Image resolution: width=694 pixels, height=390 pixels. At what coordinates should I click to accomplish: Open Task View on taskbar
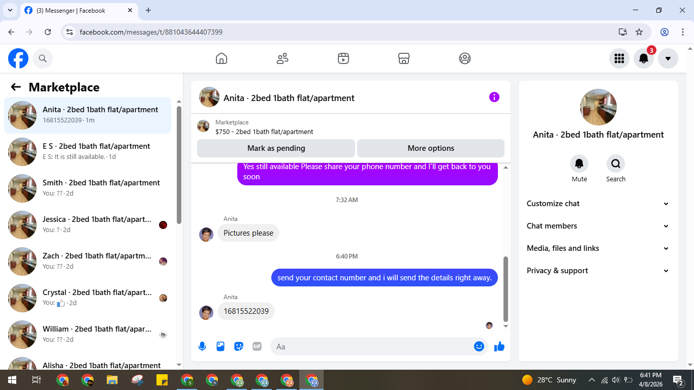[x=37, y=380]
